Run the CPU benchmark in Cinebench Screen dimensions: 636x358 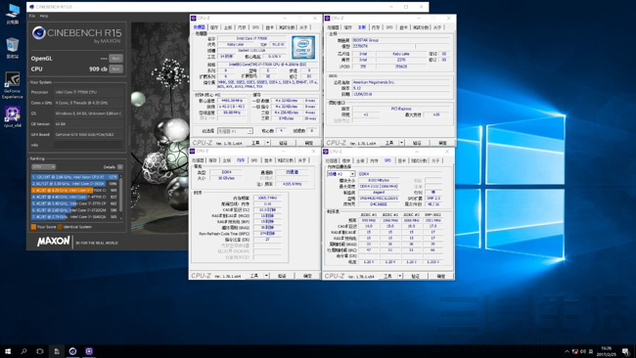pos(115,68)
